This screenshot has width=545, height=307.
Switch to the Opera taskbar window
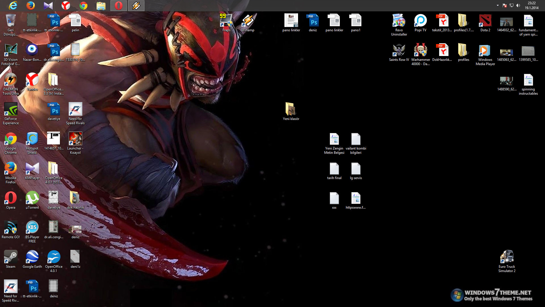coord(119,5)
